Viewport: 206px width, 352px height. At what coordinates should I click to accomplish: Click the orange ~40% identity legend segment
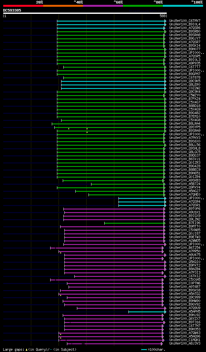63,5
